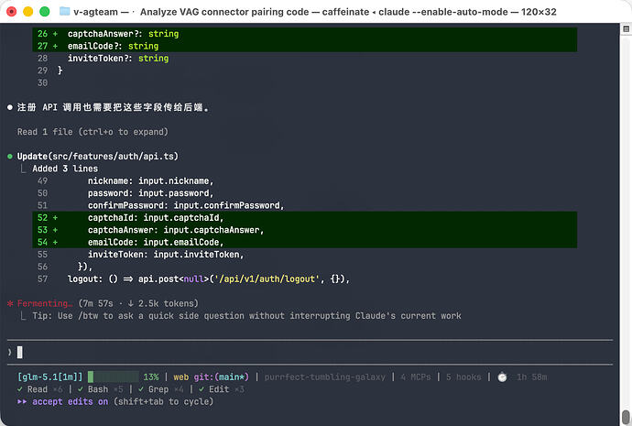Click line number 57 in diff
The height and width of the screenshot is (426, 632).
tap(43, 279)
